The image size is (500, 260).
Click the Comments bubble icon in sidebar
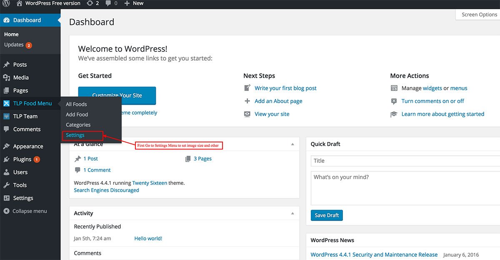[6, 129]
